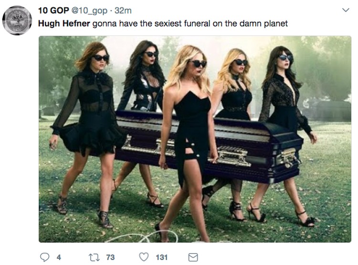Retweet this 10 GOP tweet
Viewport: 358px width, 265px height.
(x=94, y=257)
